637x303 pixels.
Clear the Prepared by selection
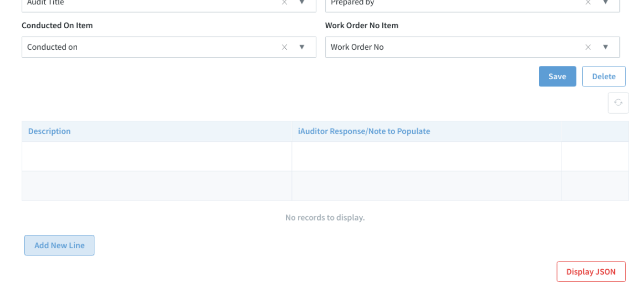coord(588,2)
